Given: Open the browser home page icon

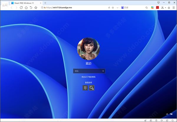Looking at the screenshot, I should coord(26,8).
